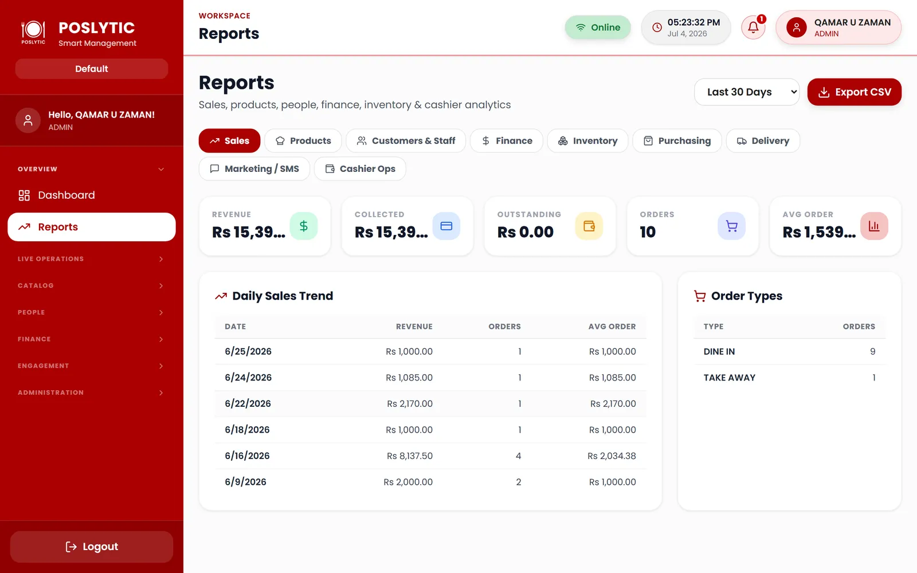917x573 pixels.
Task: Switch to Customers & Staff tab
Action: point(406,141)
